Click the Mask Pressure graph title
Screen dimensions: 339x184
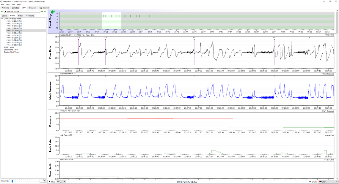point(50,91)
